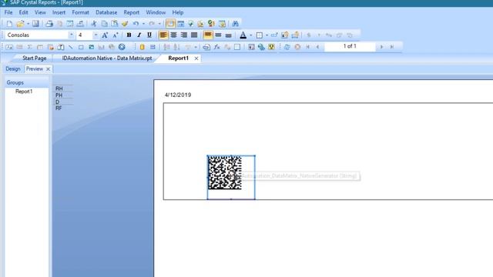Open the Database menu
The height and width of the screenshot is (277, 493).
tap(106, 12)
